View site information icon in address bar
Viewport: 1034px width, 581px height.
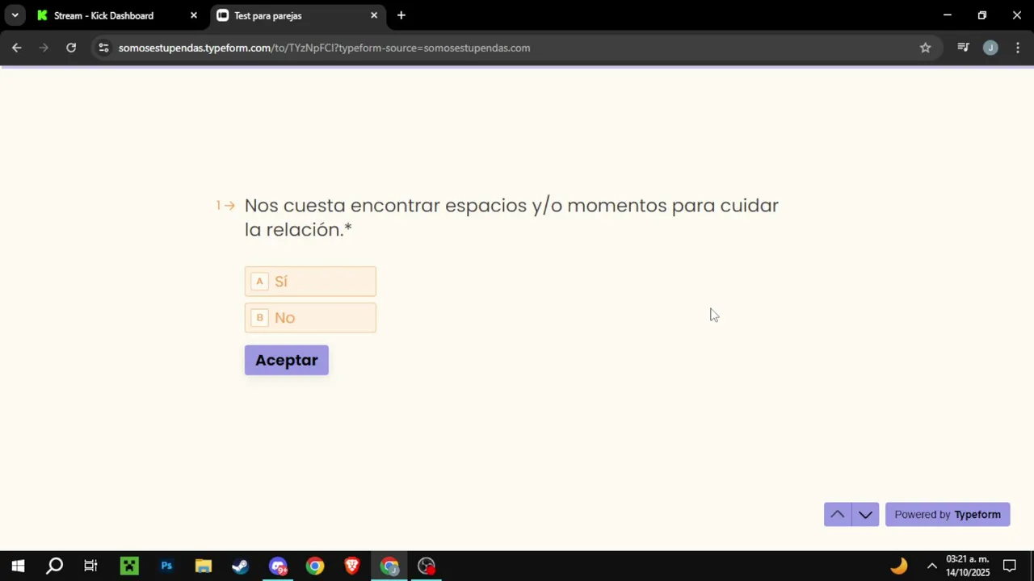(x=103, y=48)
